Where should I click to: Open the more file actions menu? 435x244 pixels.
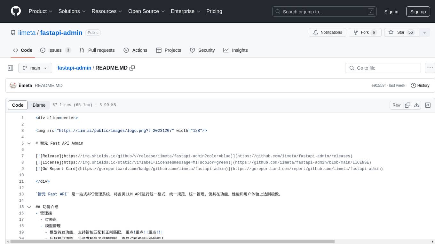430,68
